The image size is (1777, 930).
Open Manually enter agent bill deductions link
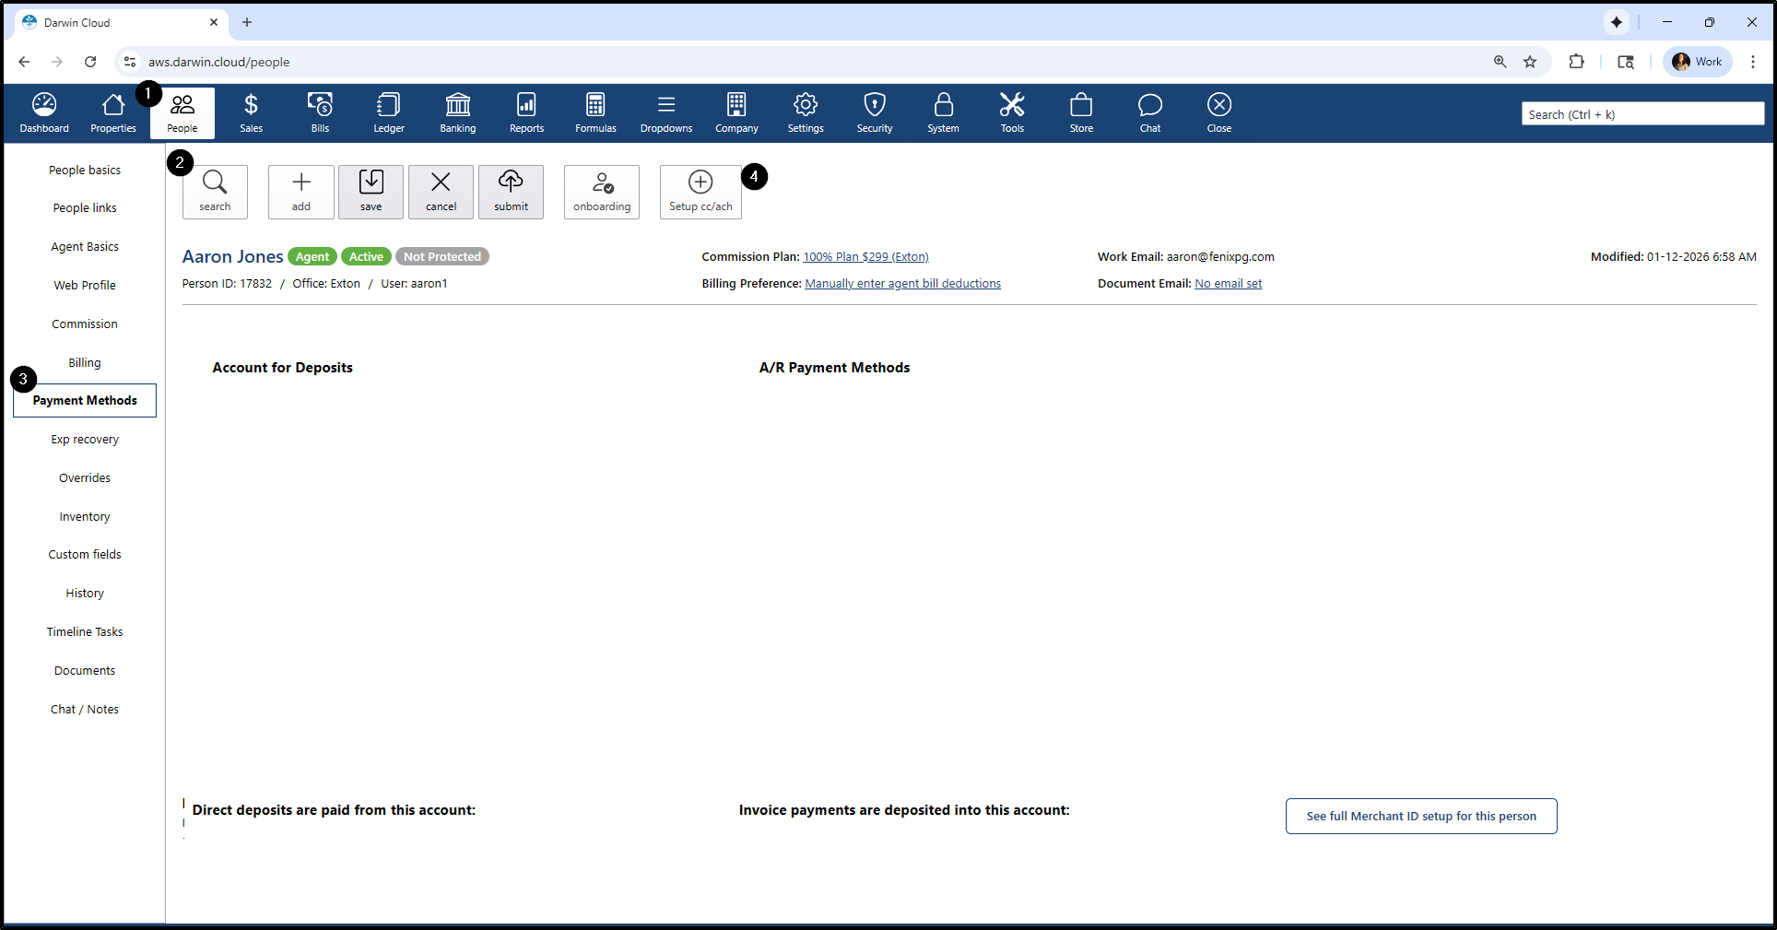902,284
